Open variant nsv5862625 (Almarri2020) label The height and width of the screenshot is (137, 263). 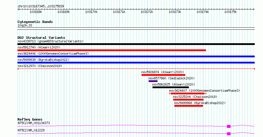[173, 84]
